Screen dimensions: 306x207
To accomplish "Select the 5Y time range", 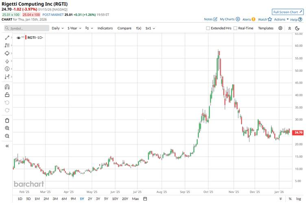I will tap(106, 199).
